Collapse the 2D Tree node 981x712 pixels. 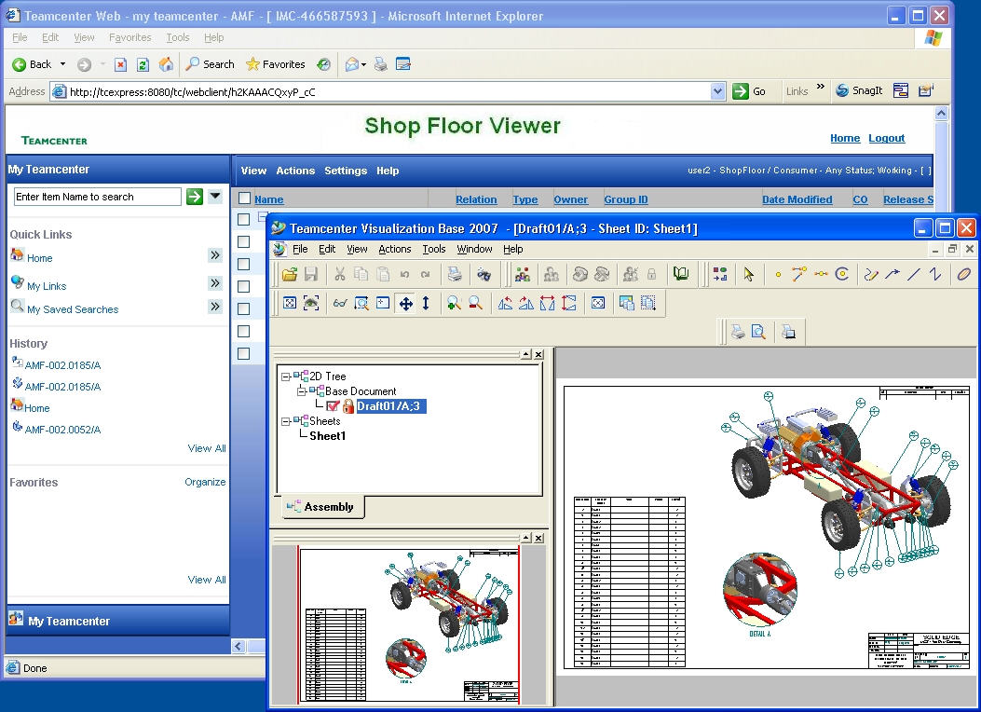[x=285, y=377]
